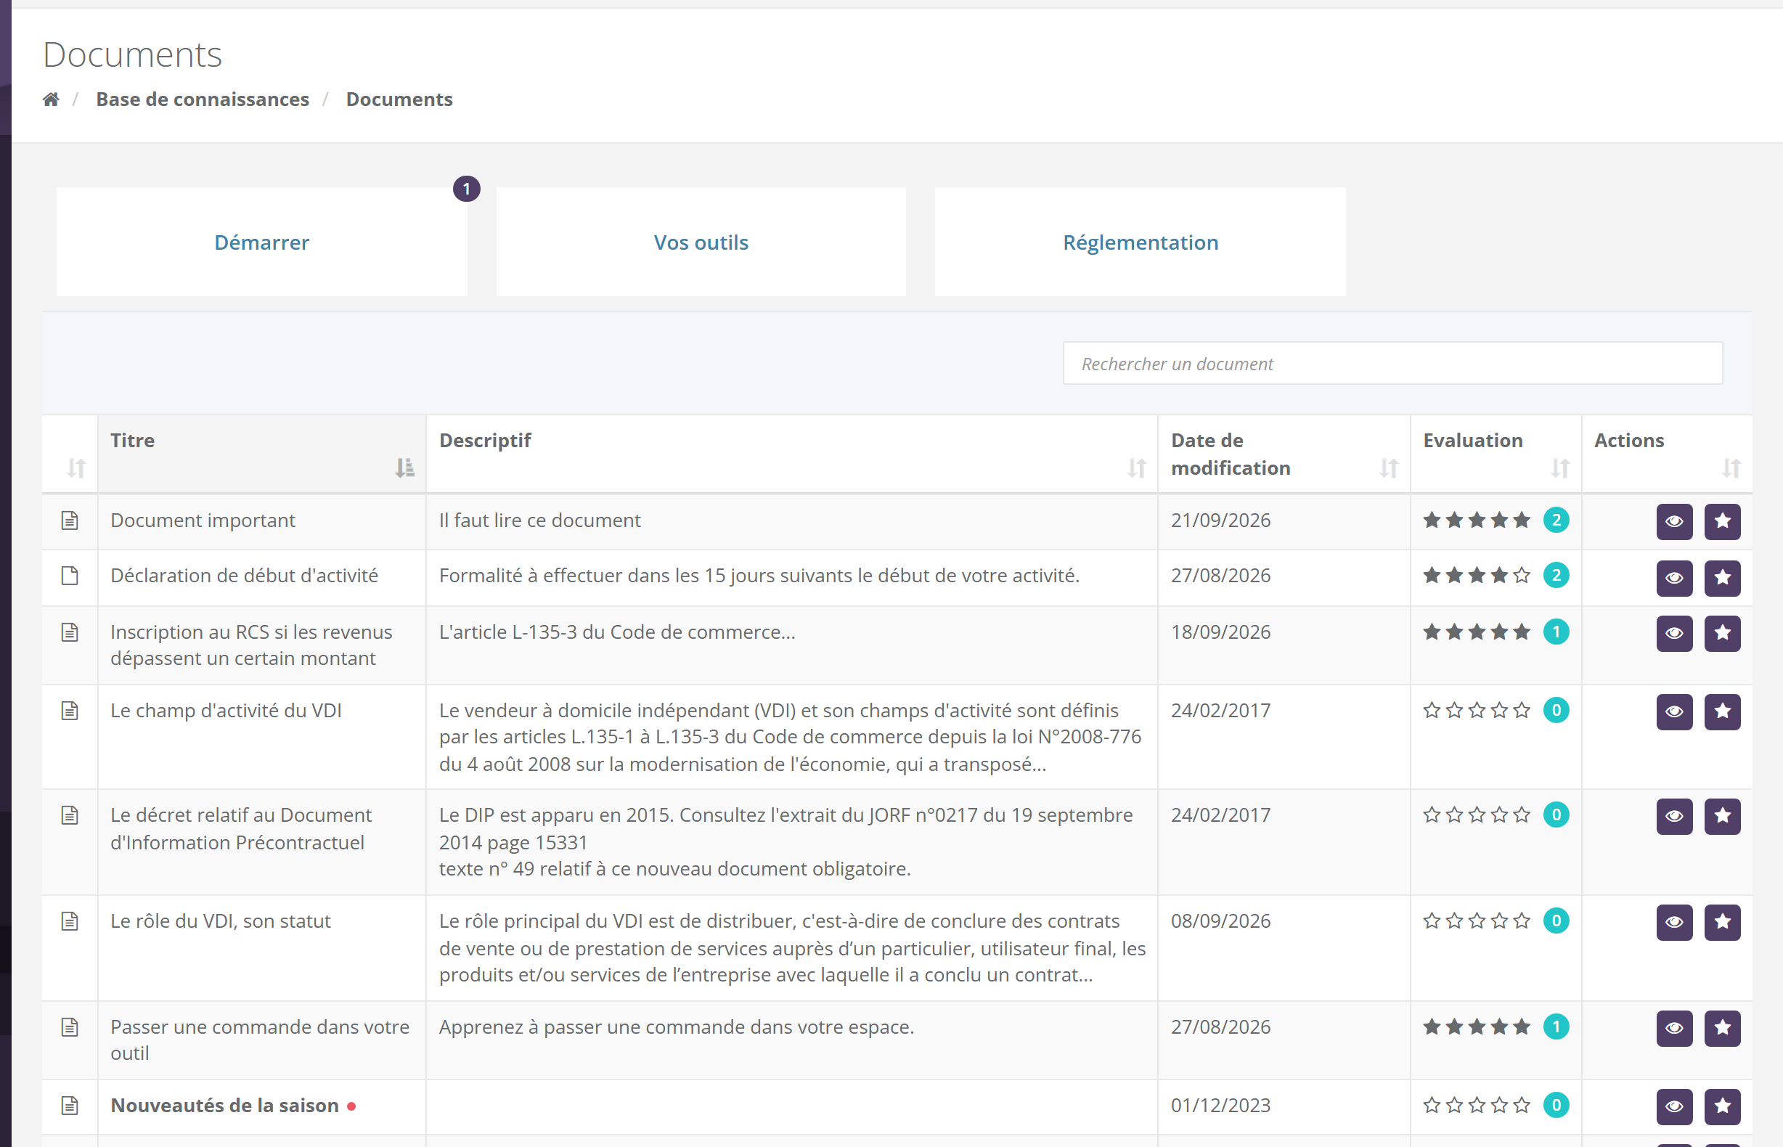View Le rôle du VDI, son statut document
1783x1147 pixels.
point(1674,922)
